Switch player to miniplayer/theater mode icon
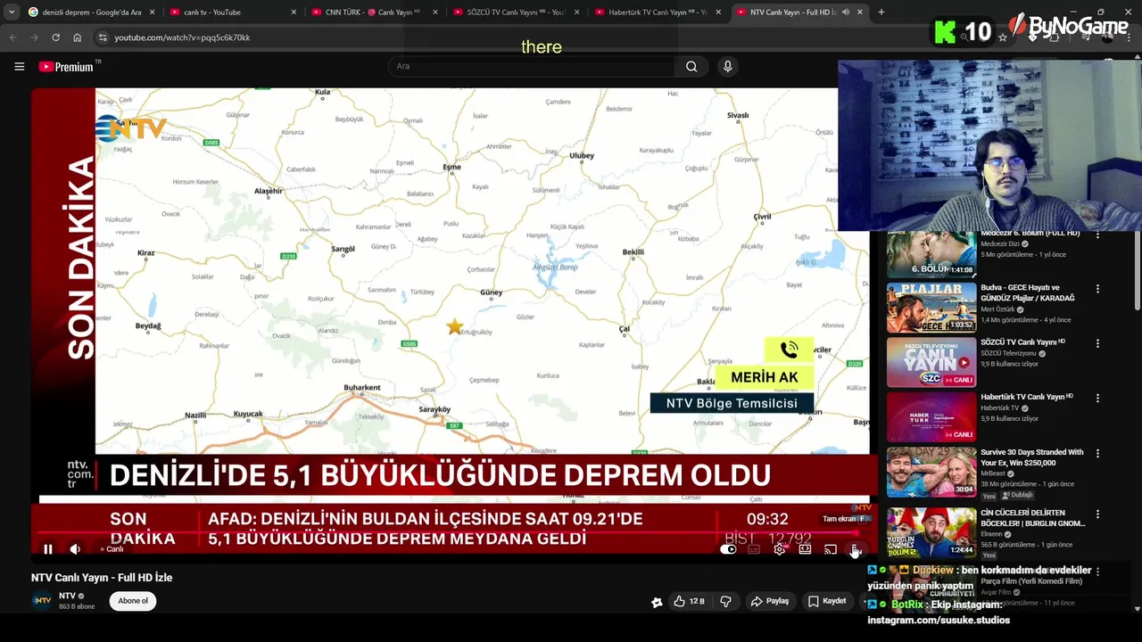The width and height of the screenshot is (1142, 642). coord(805,549)
